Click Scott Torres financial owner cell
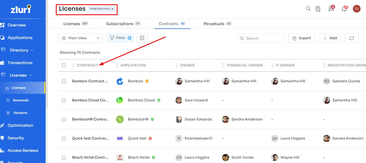The image size is (366, 163). (238, 158)
